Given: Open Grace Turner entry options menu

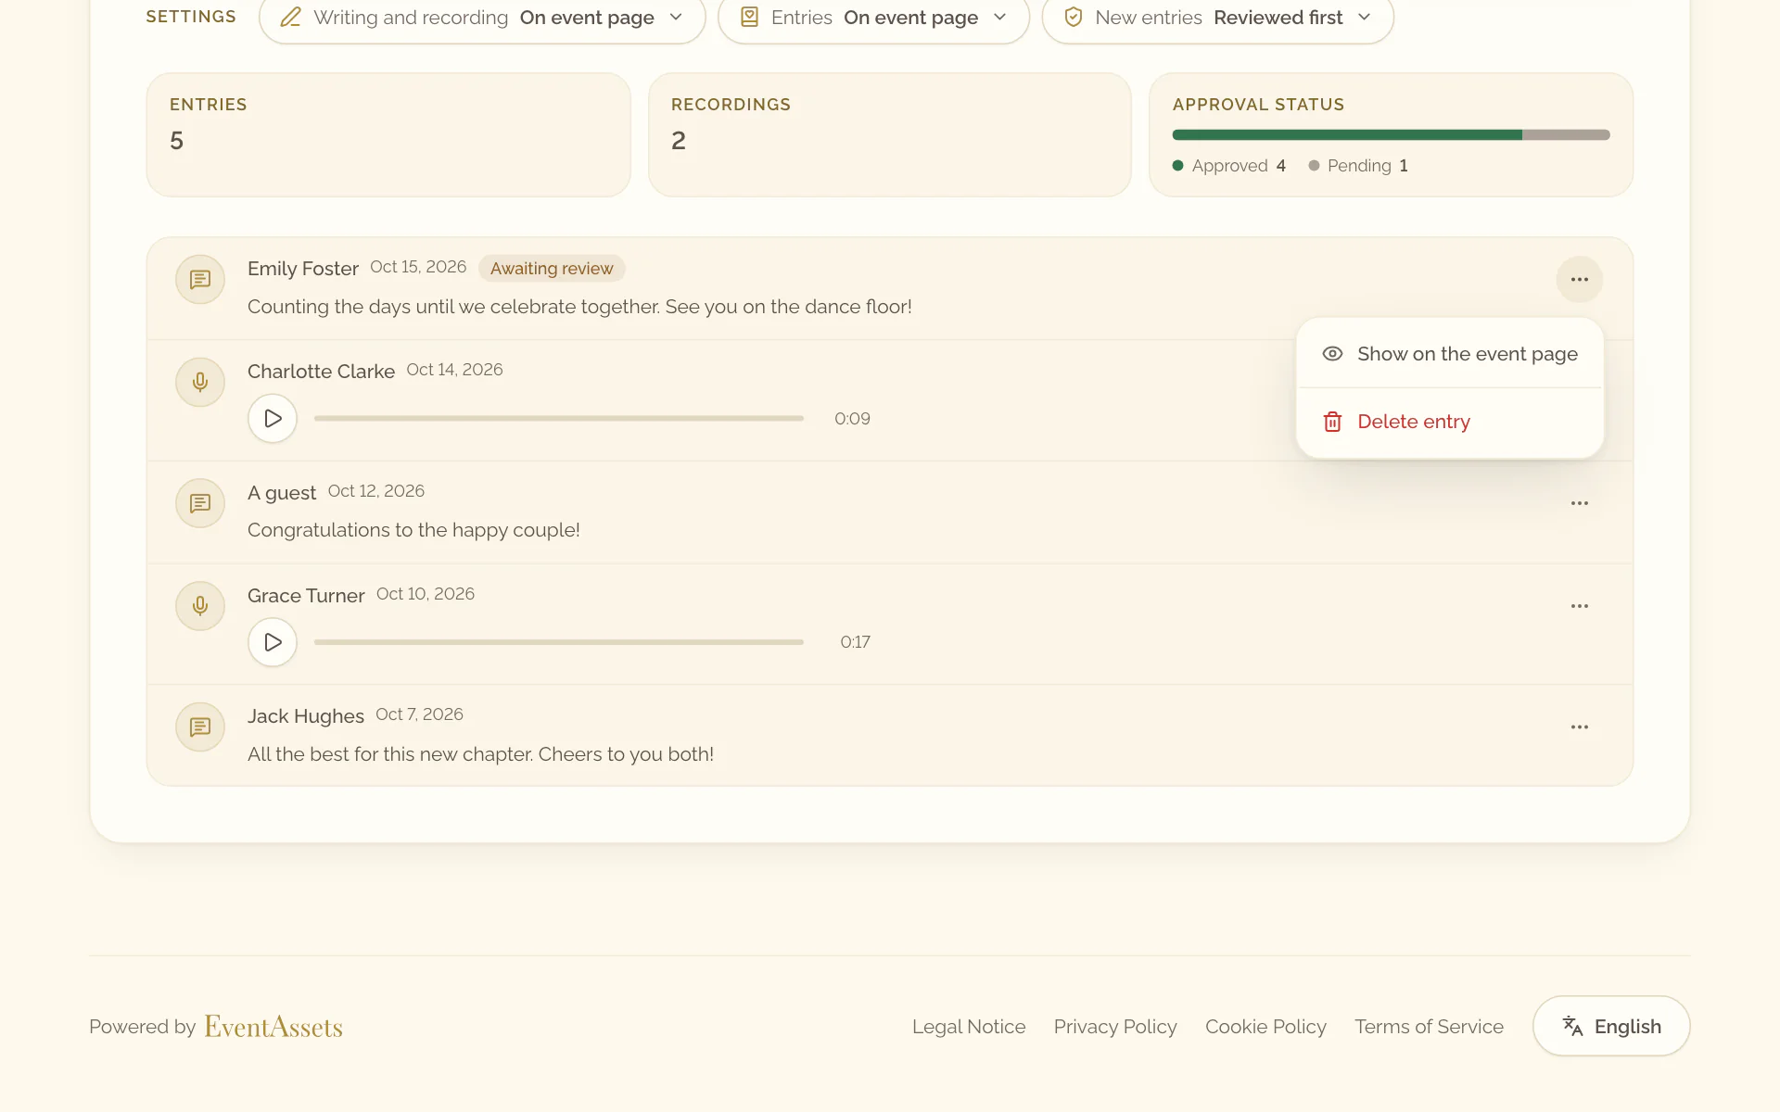Looking at the screenshot, I should tap(1580, 606).
